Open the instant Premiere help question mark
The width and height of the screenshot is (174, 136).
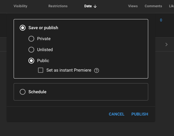[97, 70]
